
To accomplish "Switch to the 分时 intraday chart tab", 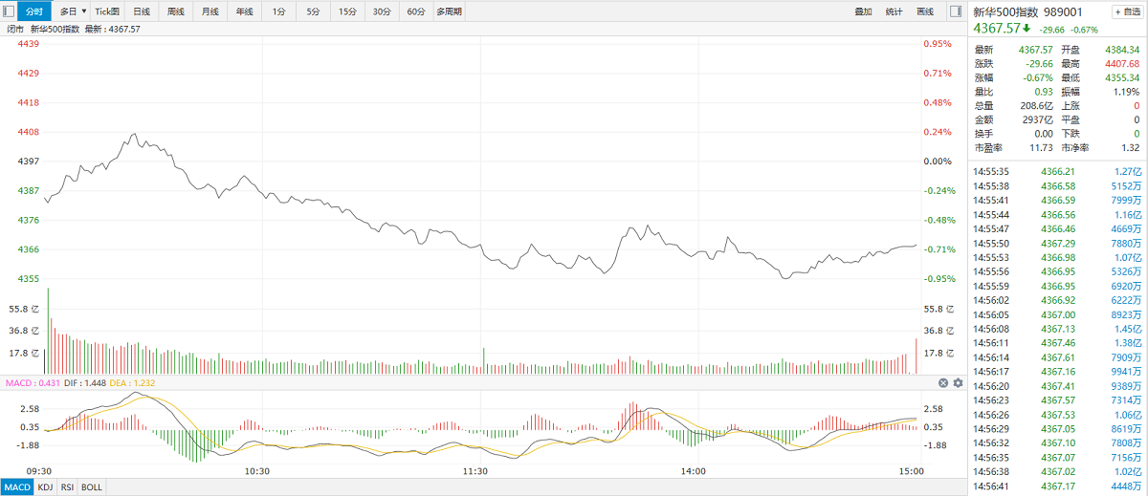I will tap(33, 11).
